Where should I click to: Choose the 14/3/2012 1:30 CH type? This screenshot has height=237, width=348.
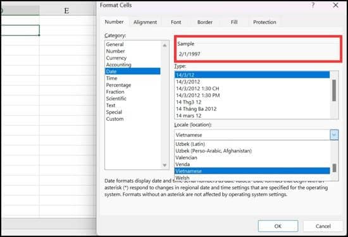click(252, 88)
